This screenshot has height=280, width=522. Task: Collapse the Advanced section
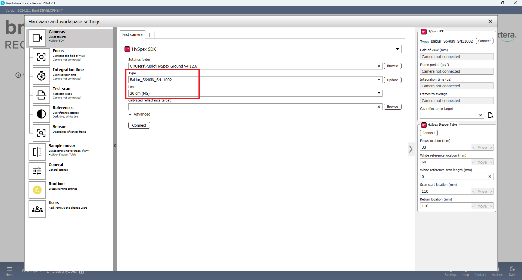[139, 114]
